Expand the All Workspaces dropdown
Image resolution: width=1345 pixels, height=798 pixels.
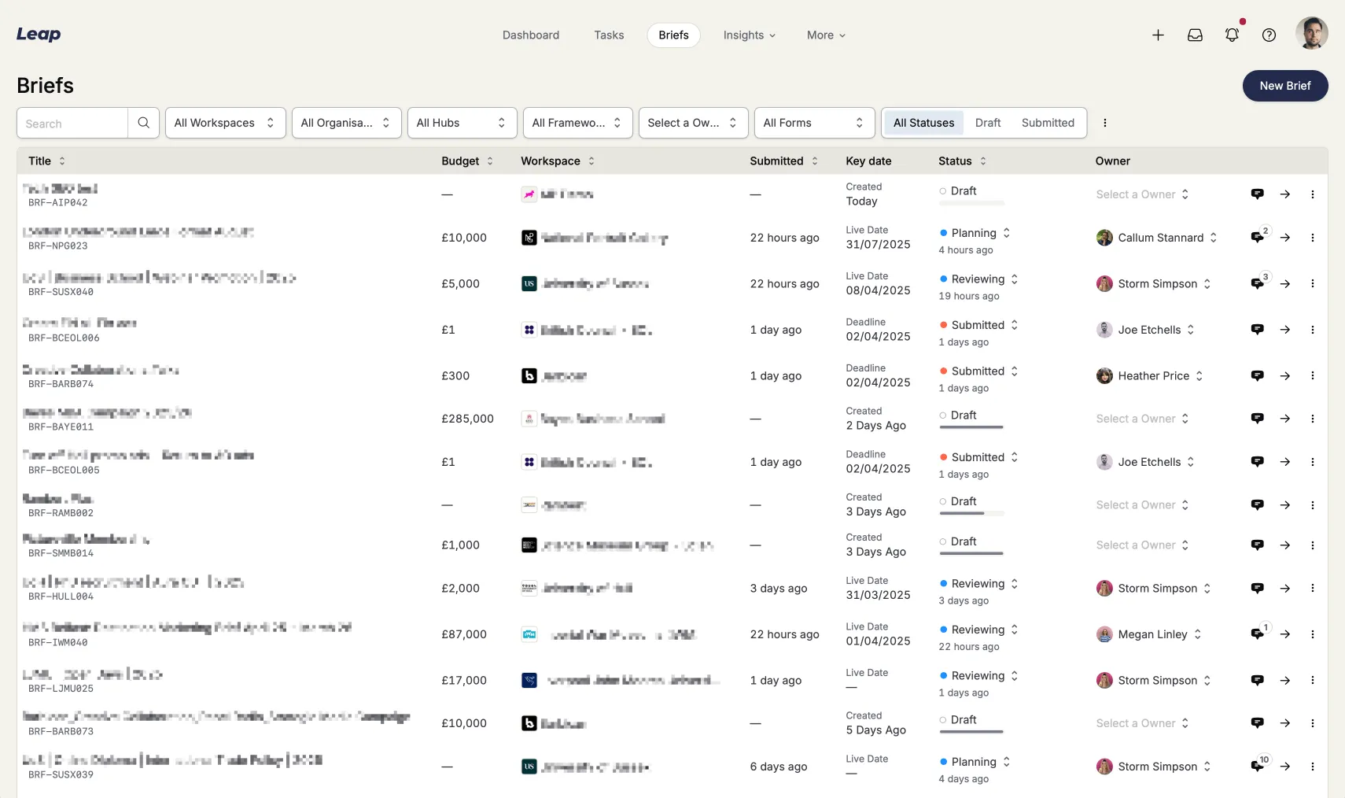pyautogui.click(x=225, y=123)
